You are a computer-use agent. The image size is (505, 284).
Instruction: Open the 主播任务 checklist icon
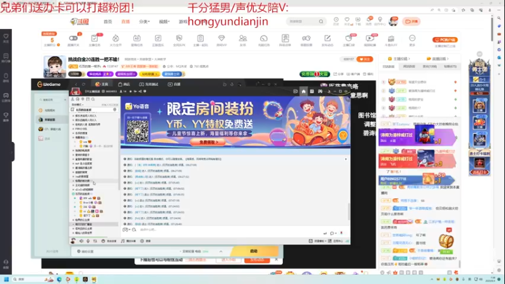94,40
